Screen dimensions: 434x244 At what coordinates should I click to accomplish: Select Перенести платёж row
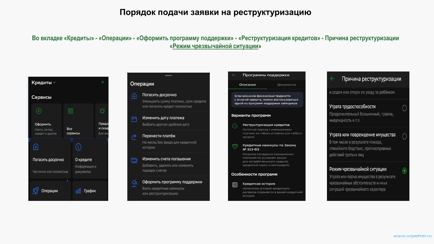click(169, 141)
